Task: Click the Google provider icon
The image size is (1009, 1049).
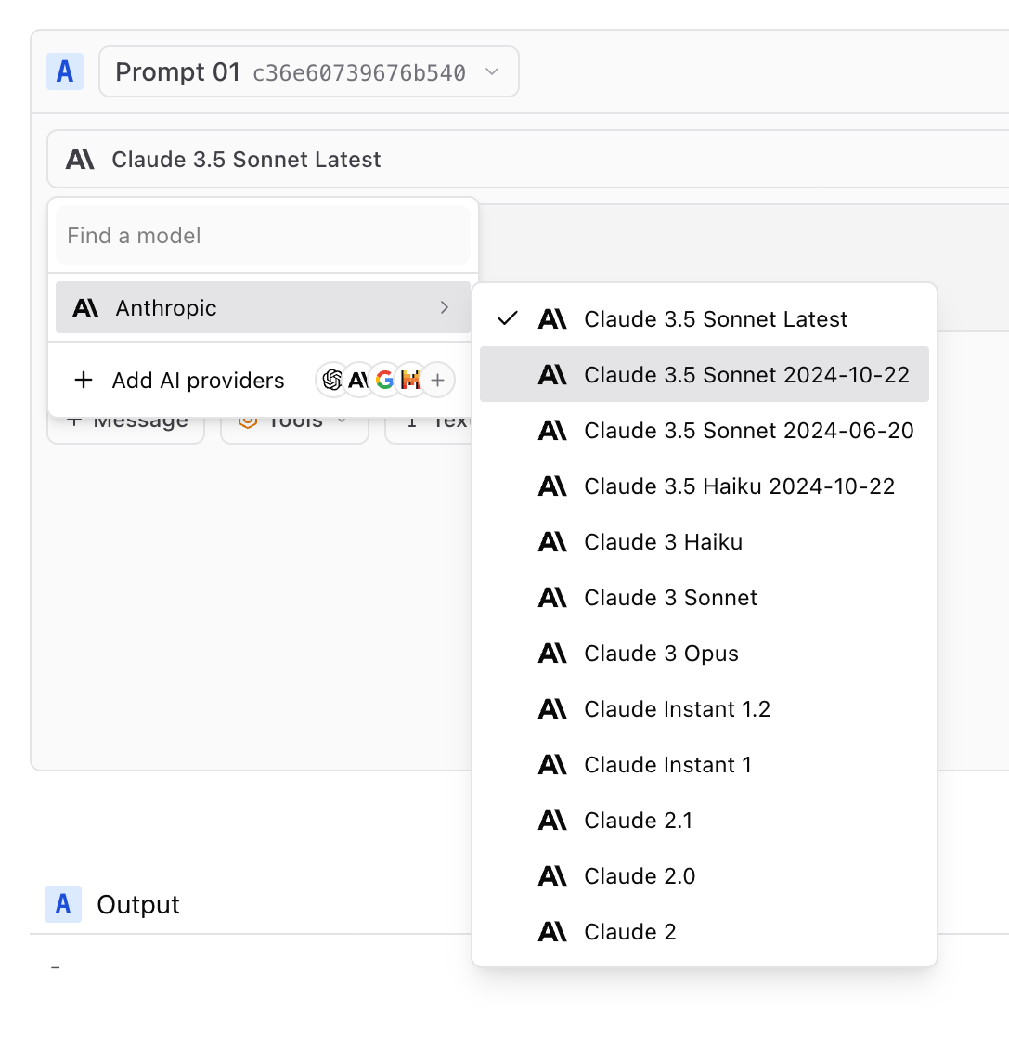Action: [x=384, y=380]
